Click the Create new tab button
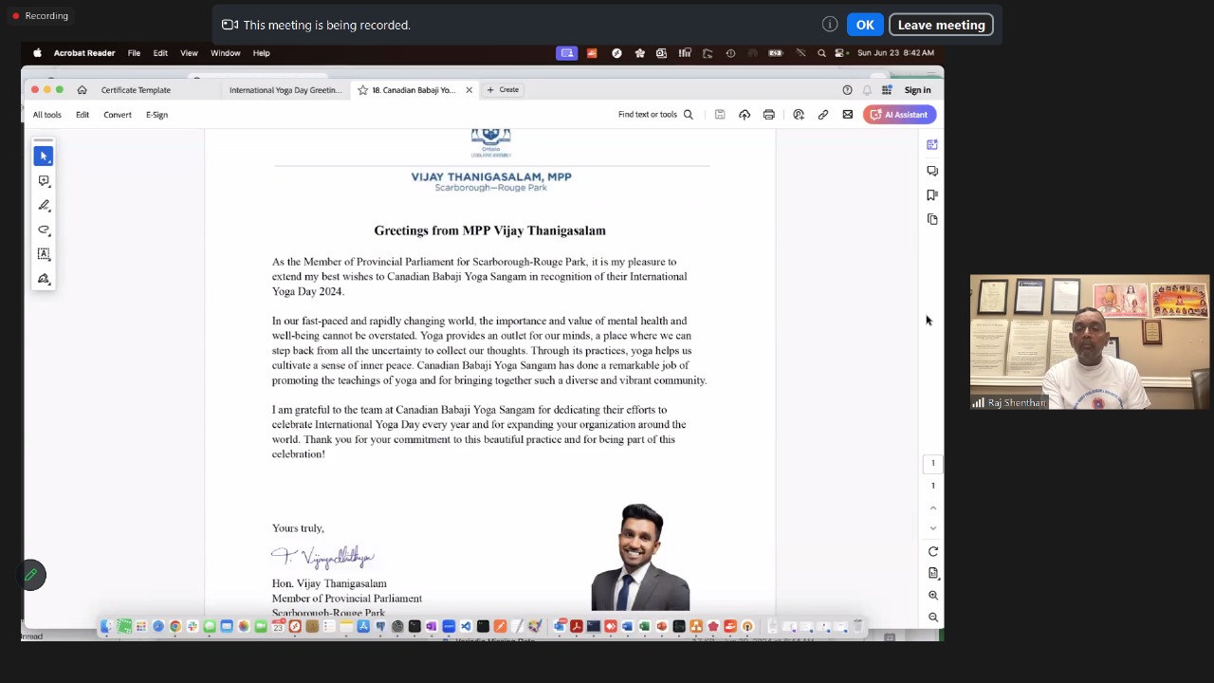The image size is (1214, 683). point(503,90)
